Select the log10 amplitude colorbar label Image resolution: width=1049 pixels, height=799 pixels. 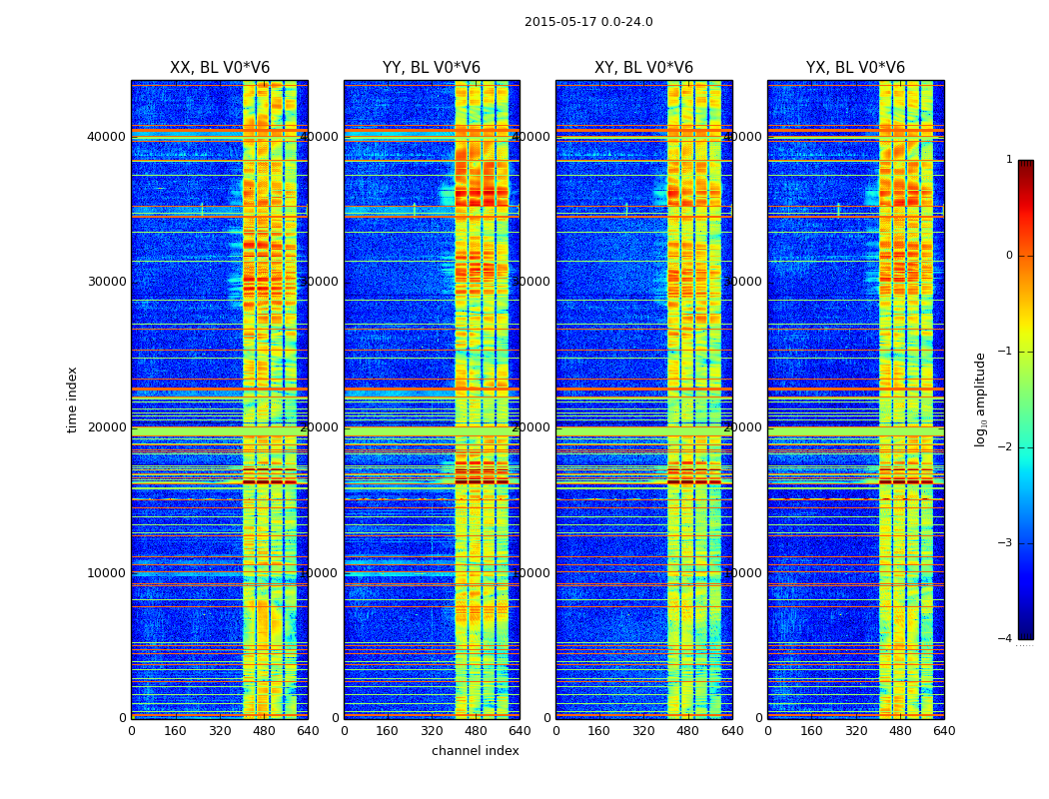point(981,399)
